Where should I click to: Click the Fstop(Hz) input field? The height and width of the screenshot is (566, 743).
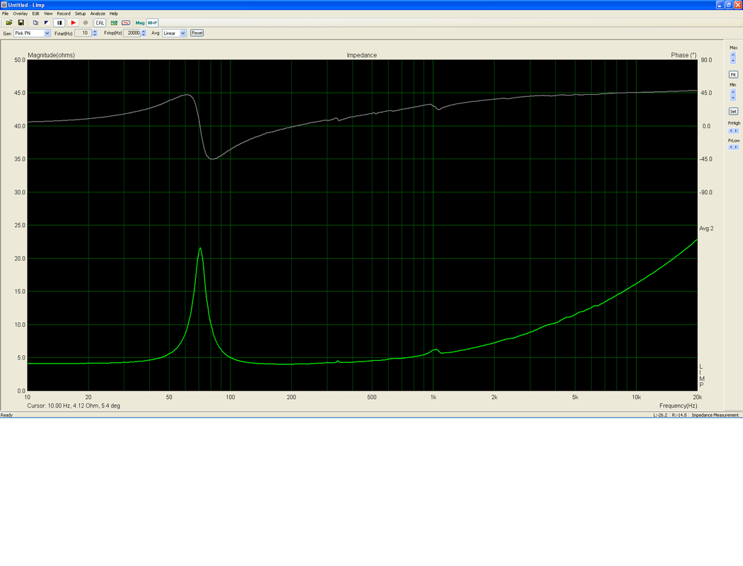131,33
